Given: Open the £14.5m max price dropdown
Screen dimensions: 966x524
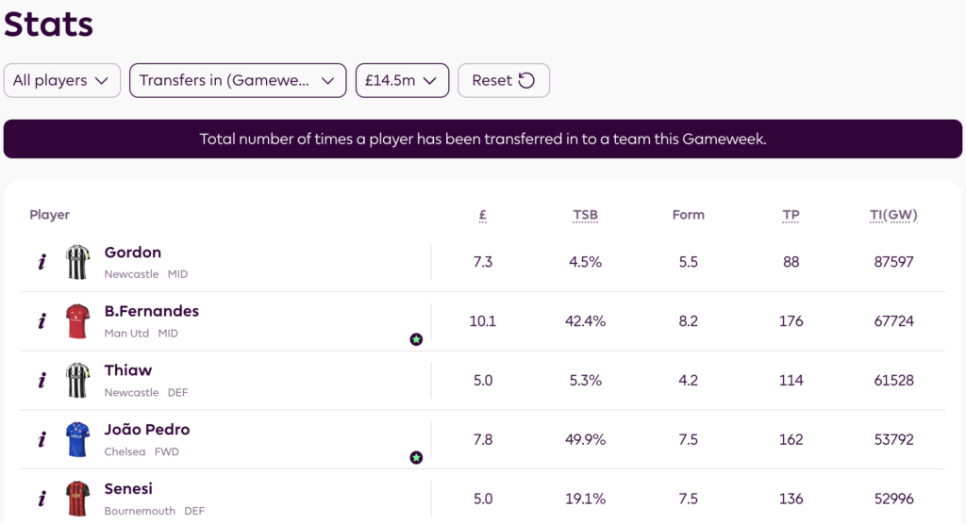Looking at the screenshot, I should point(402,80).
